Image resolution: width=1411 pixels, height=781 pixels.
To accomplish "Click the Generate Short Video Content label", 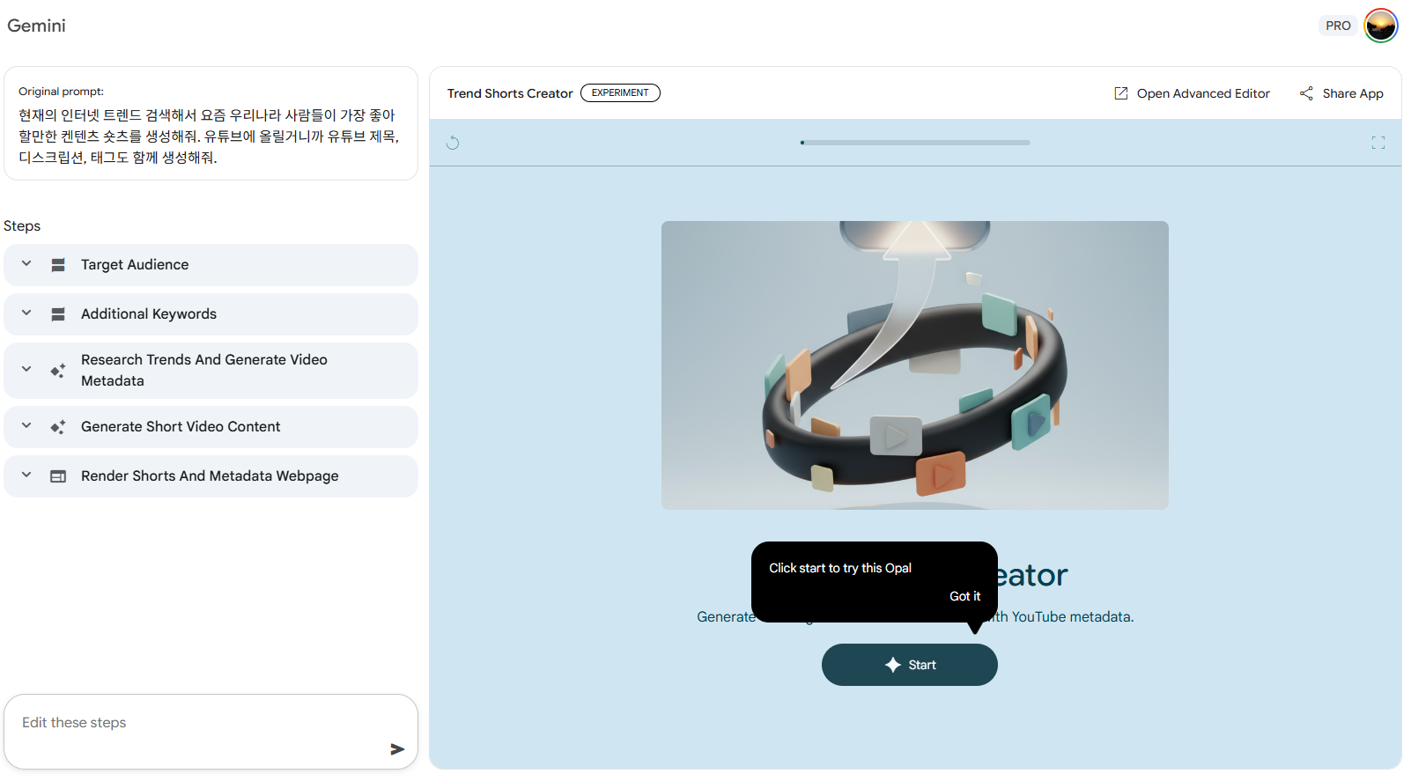I will pos(181,427).
